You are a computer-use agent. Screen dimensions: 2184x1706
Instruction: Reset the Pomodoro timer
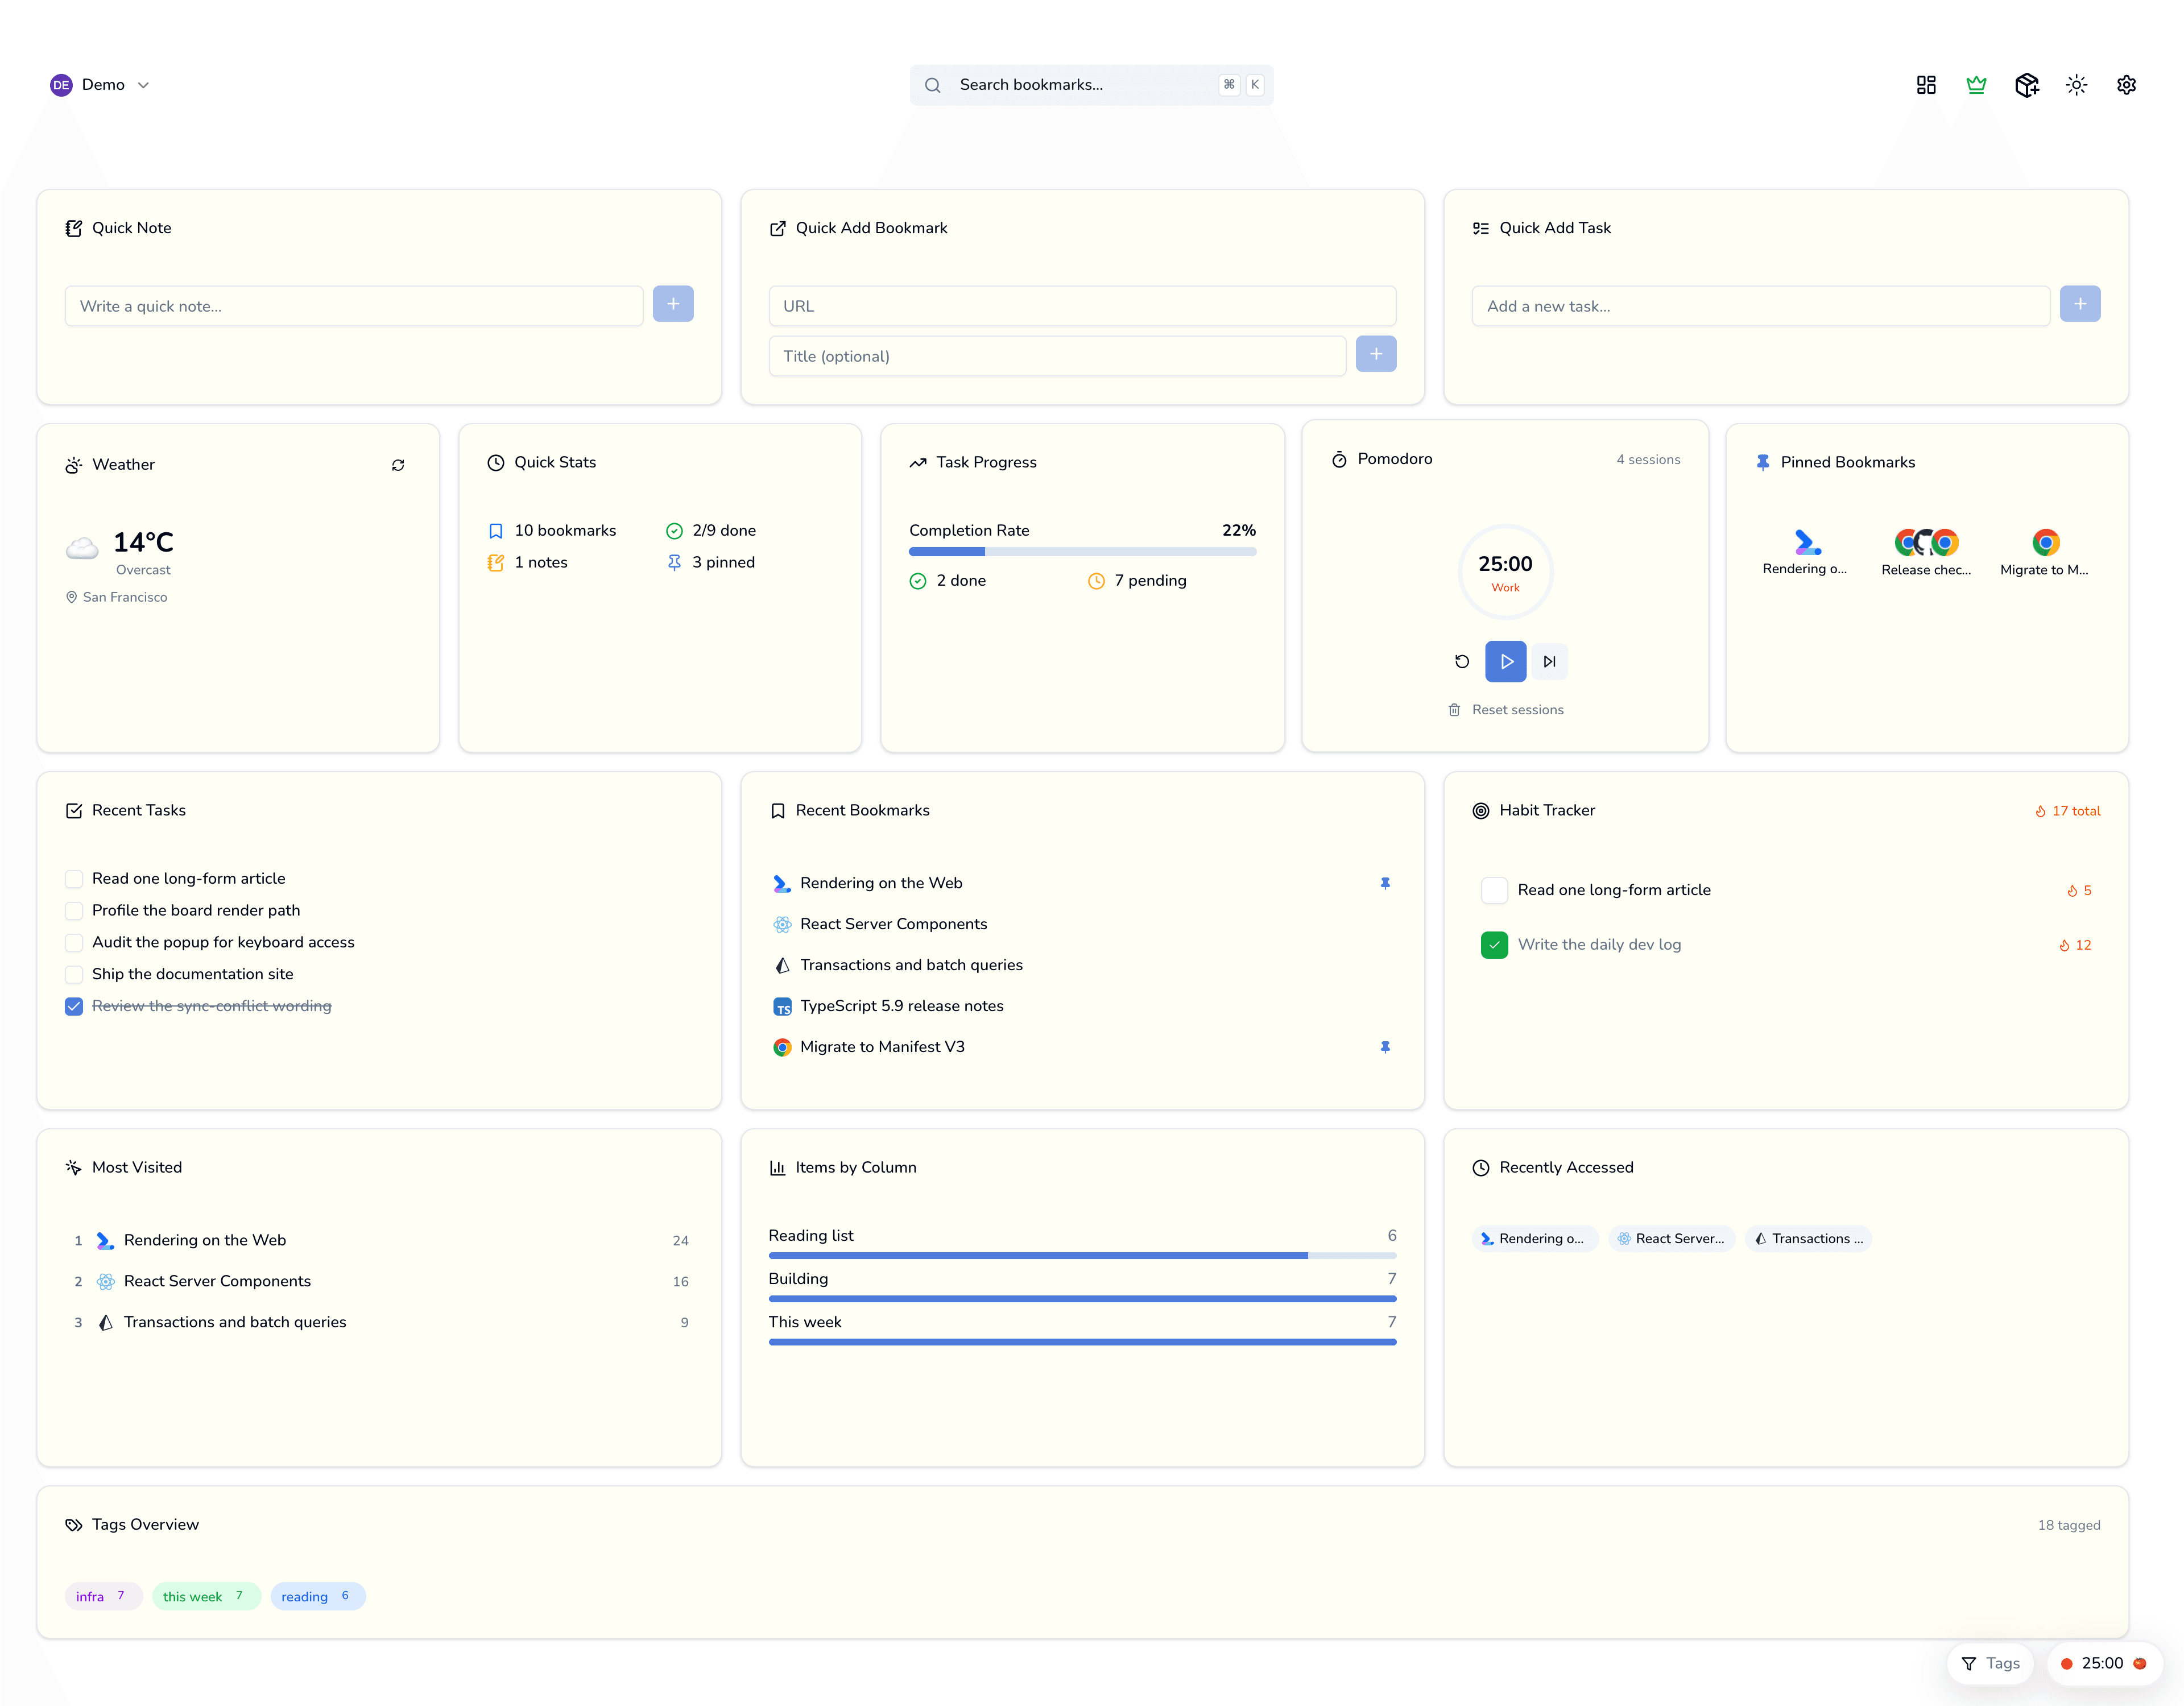[1462, 661]
